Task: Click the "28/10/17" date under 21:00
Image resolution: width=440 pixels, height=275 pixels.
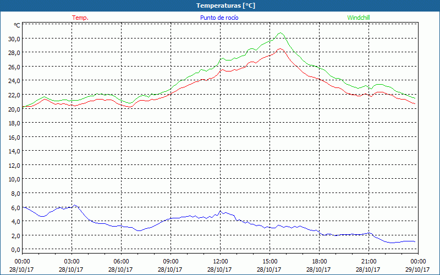Action: click(x=368, y=269)
